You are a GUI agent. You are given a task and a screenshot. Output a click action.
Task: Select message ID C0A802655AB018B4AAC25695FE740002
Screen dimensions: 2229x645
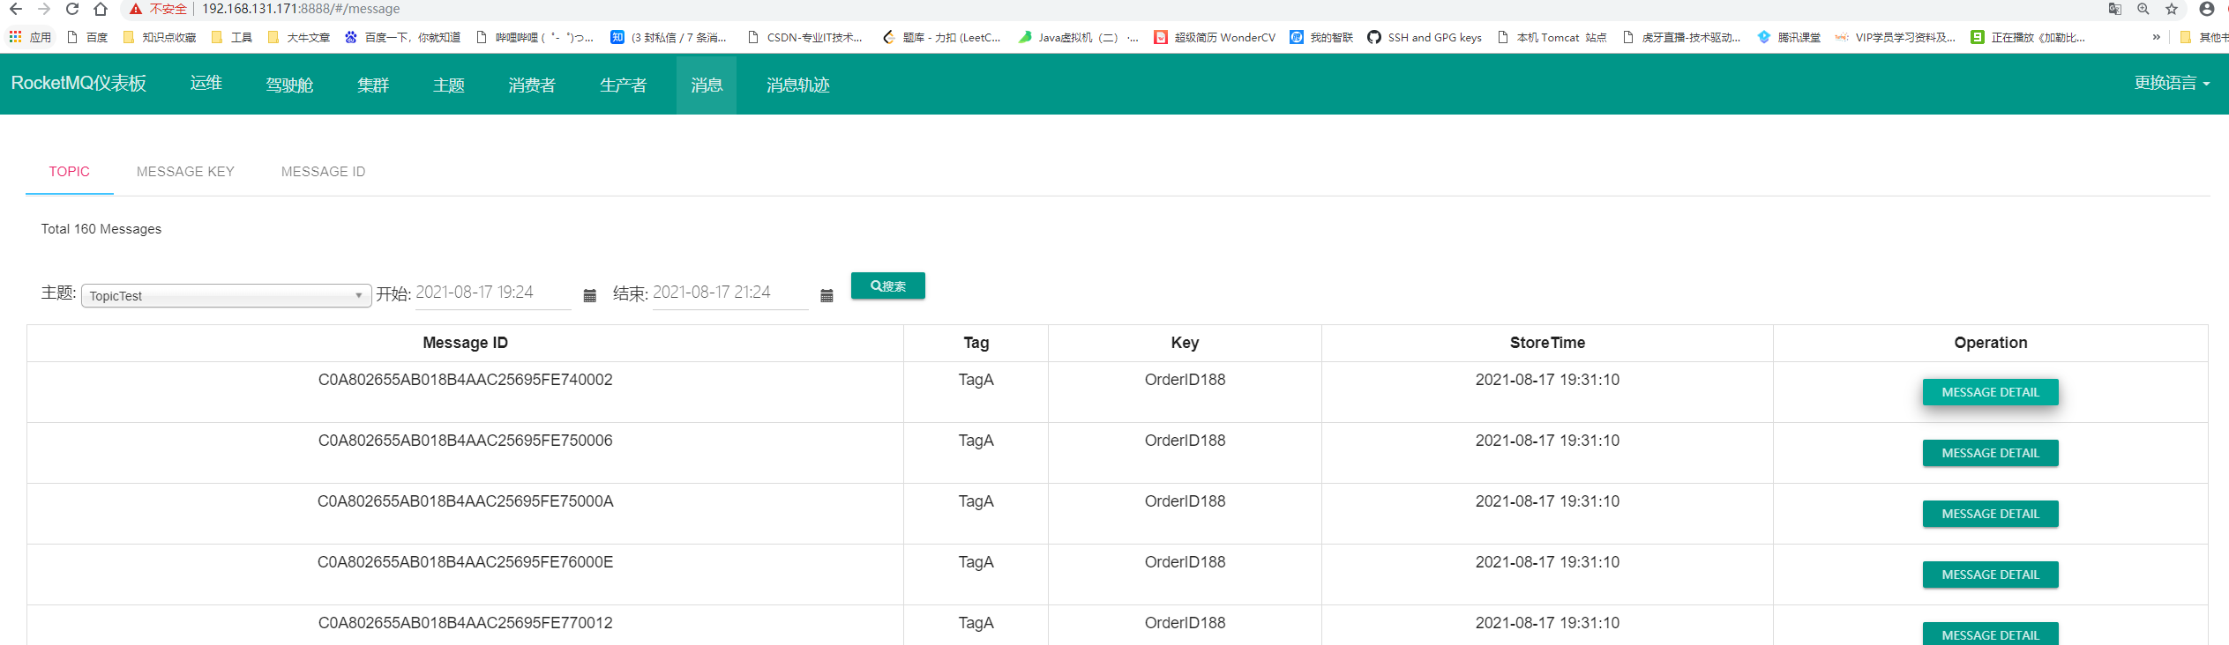465,380
